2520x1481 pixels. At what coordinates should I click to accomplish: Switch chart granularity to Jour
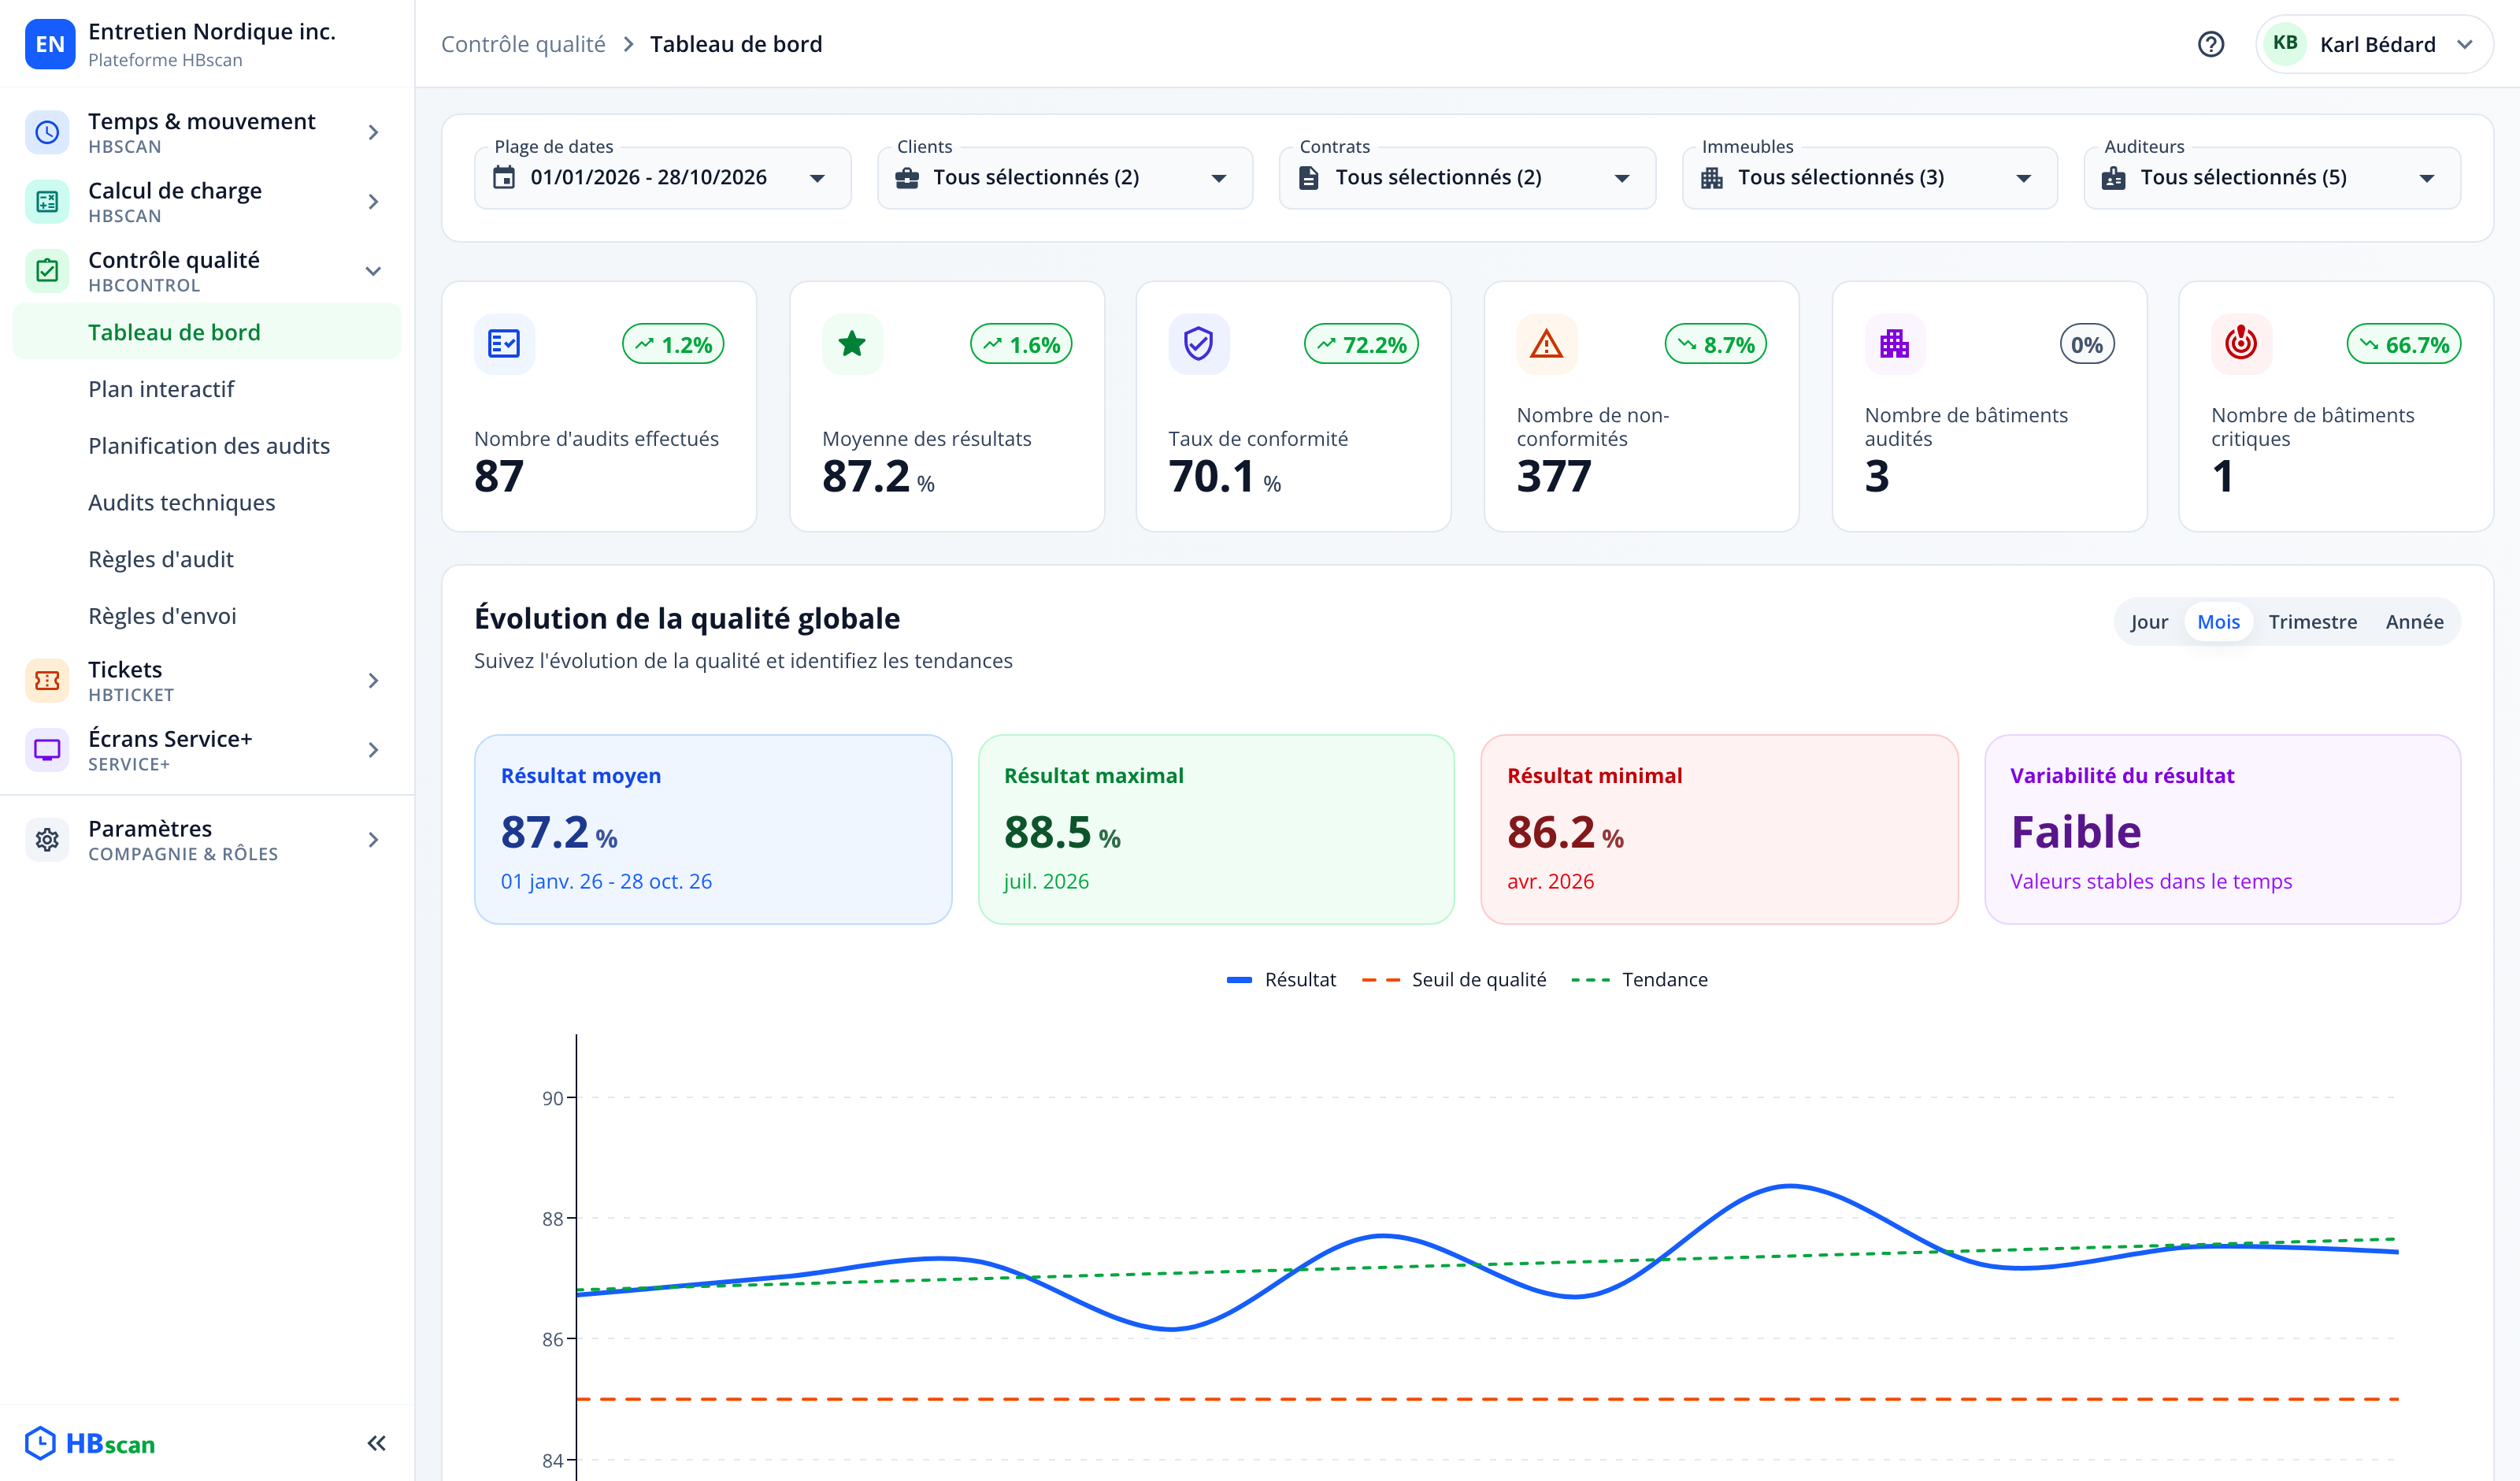(x=2148, y=622)
